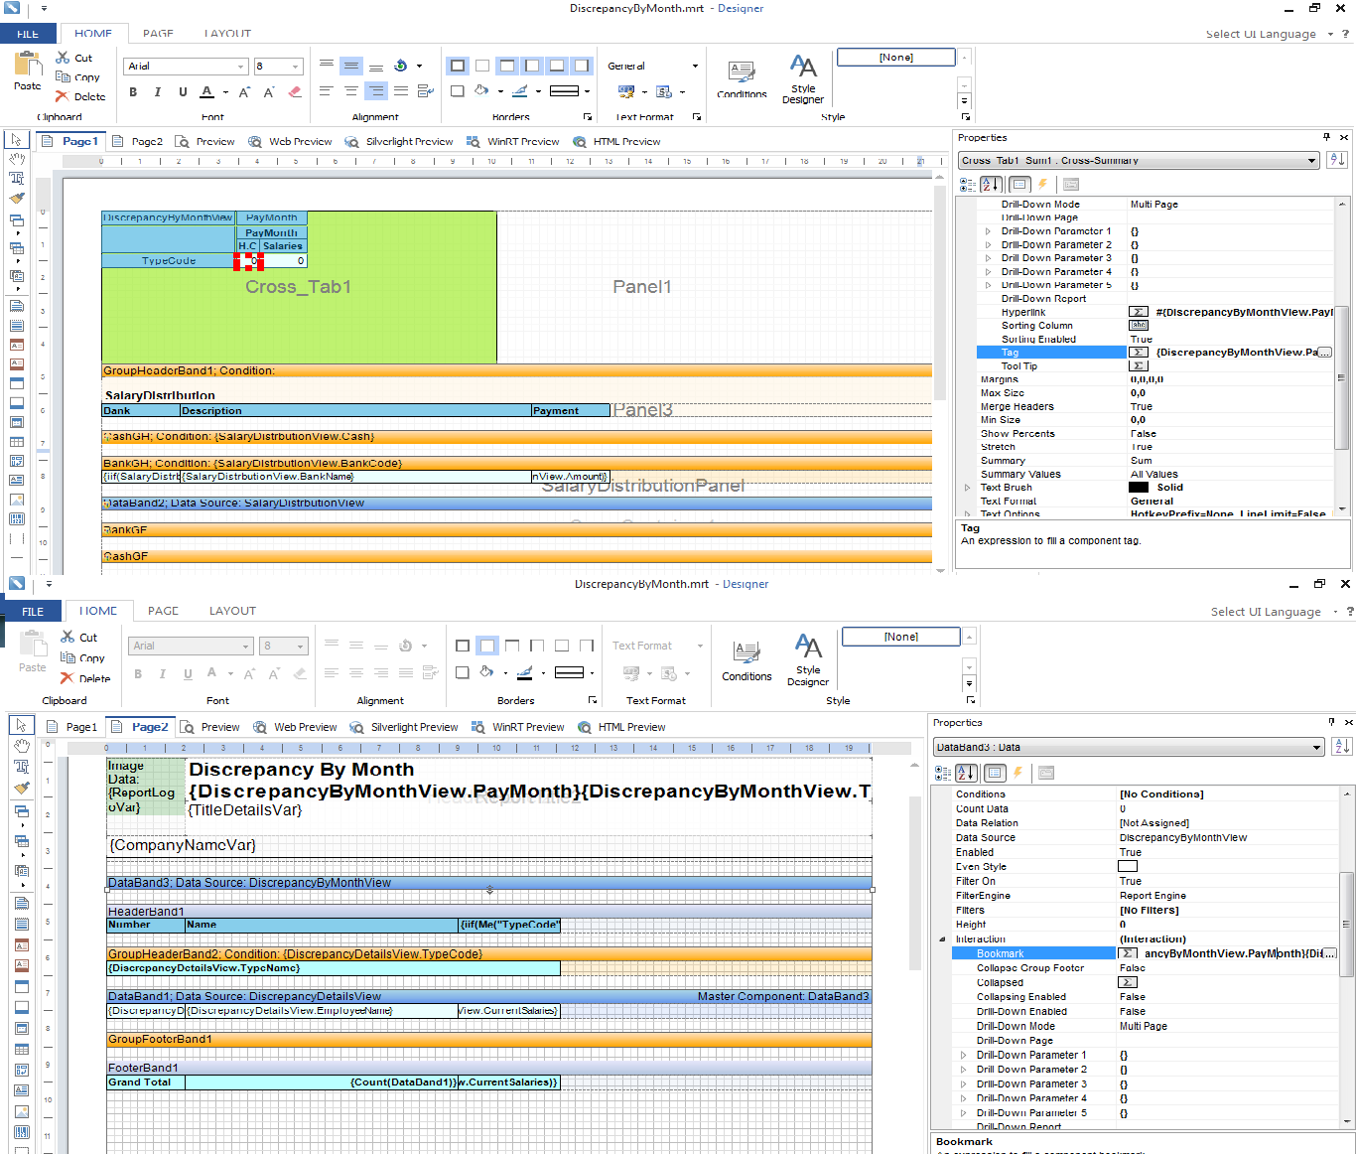Switch to LAYOUT ribbon tab in the lower window
Image resolution: width=1356 pixels, height=1154 pixels.
232,611
